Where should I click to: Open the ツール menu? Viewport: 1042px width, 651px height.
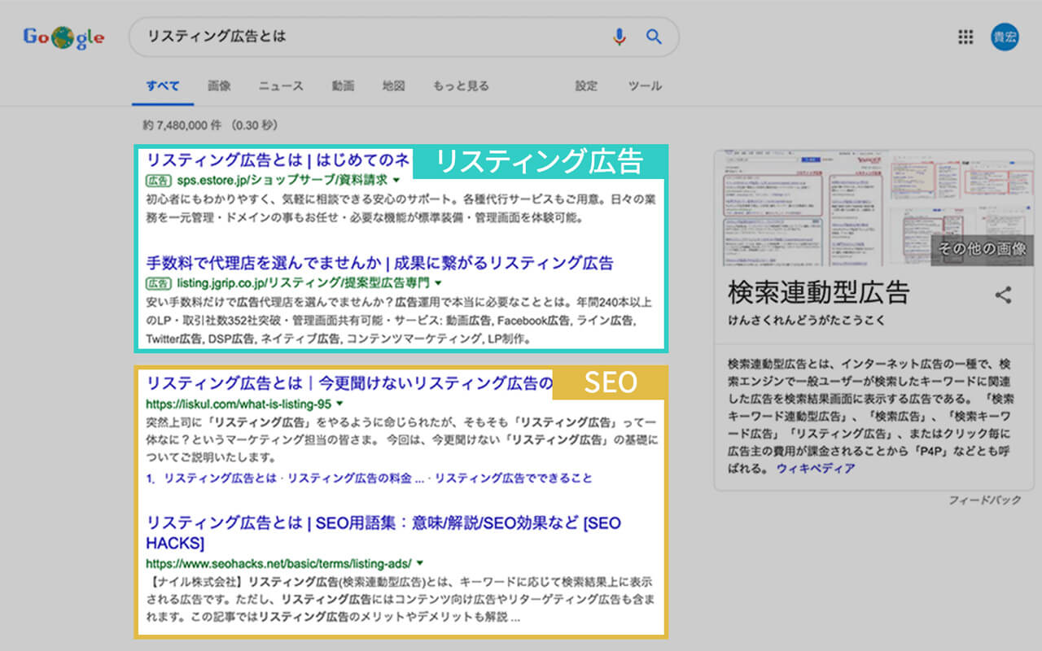point(645,86)
